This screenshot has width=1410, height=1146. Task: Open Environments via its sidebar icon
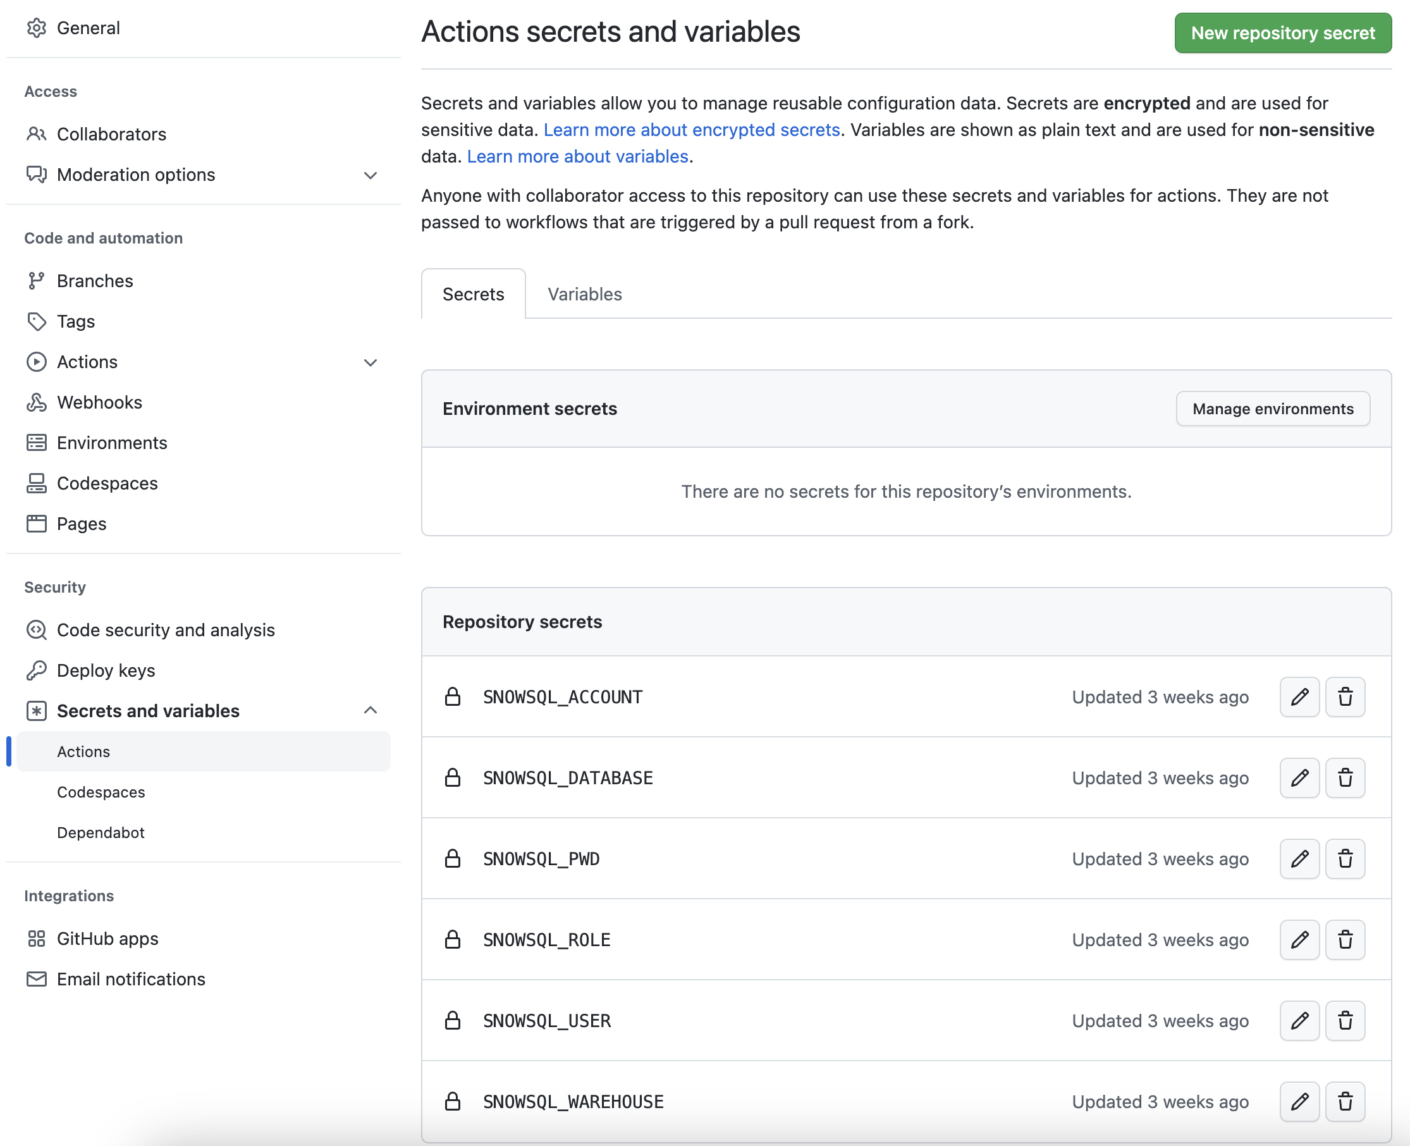(36, 443)
